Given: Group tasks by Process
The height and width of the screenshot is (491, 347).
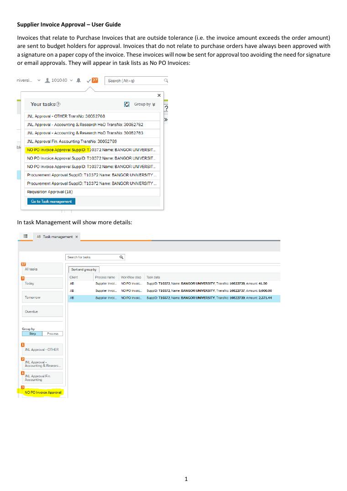Looking at the screenshot, I should click(x=53, y=334).
